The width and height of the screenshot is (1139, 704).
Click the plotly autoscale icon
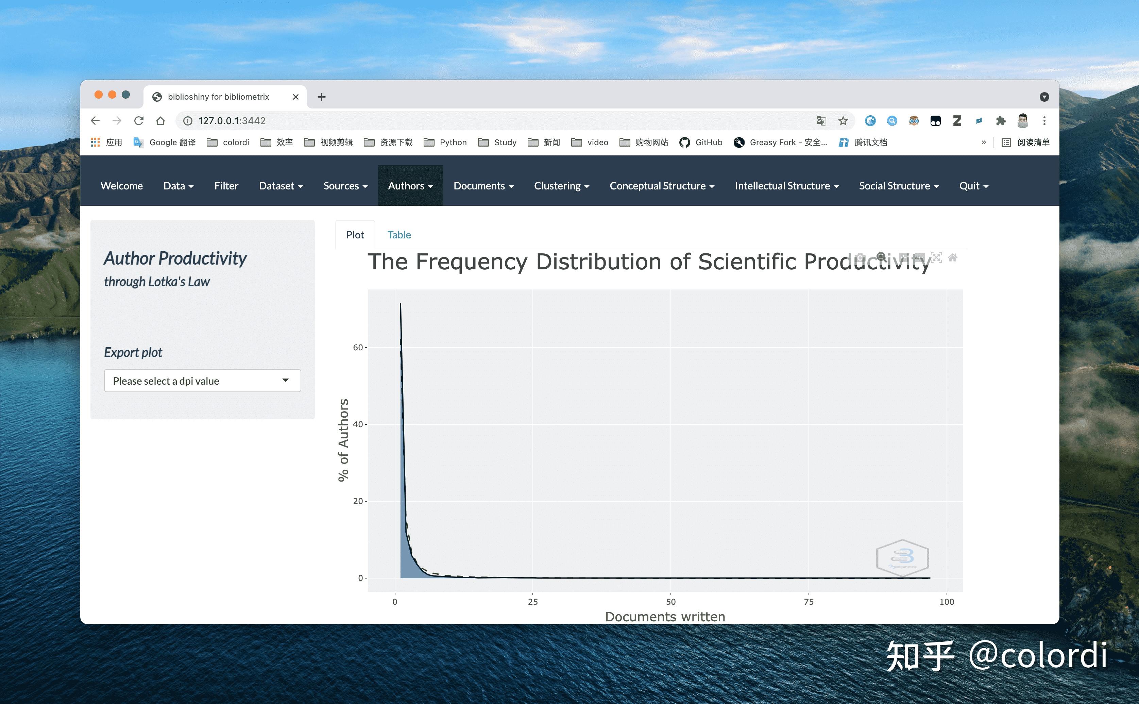pyautogui.click(x=936, y=257)
